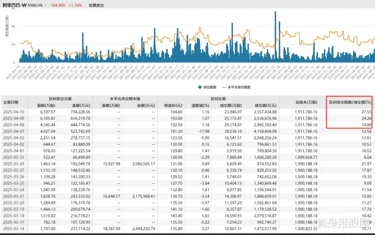Sort by the 交易日期 column header

point(11,102)
